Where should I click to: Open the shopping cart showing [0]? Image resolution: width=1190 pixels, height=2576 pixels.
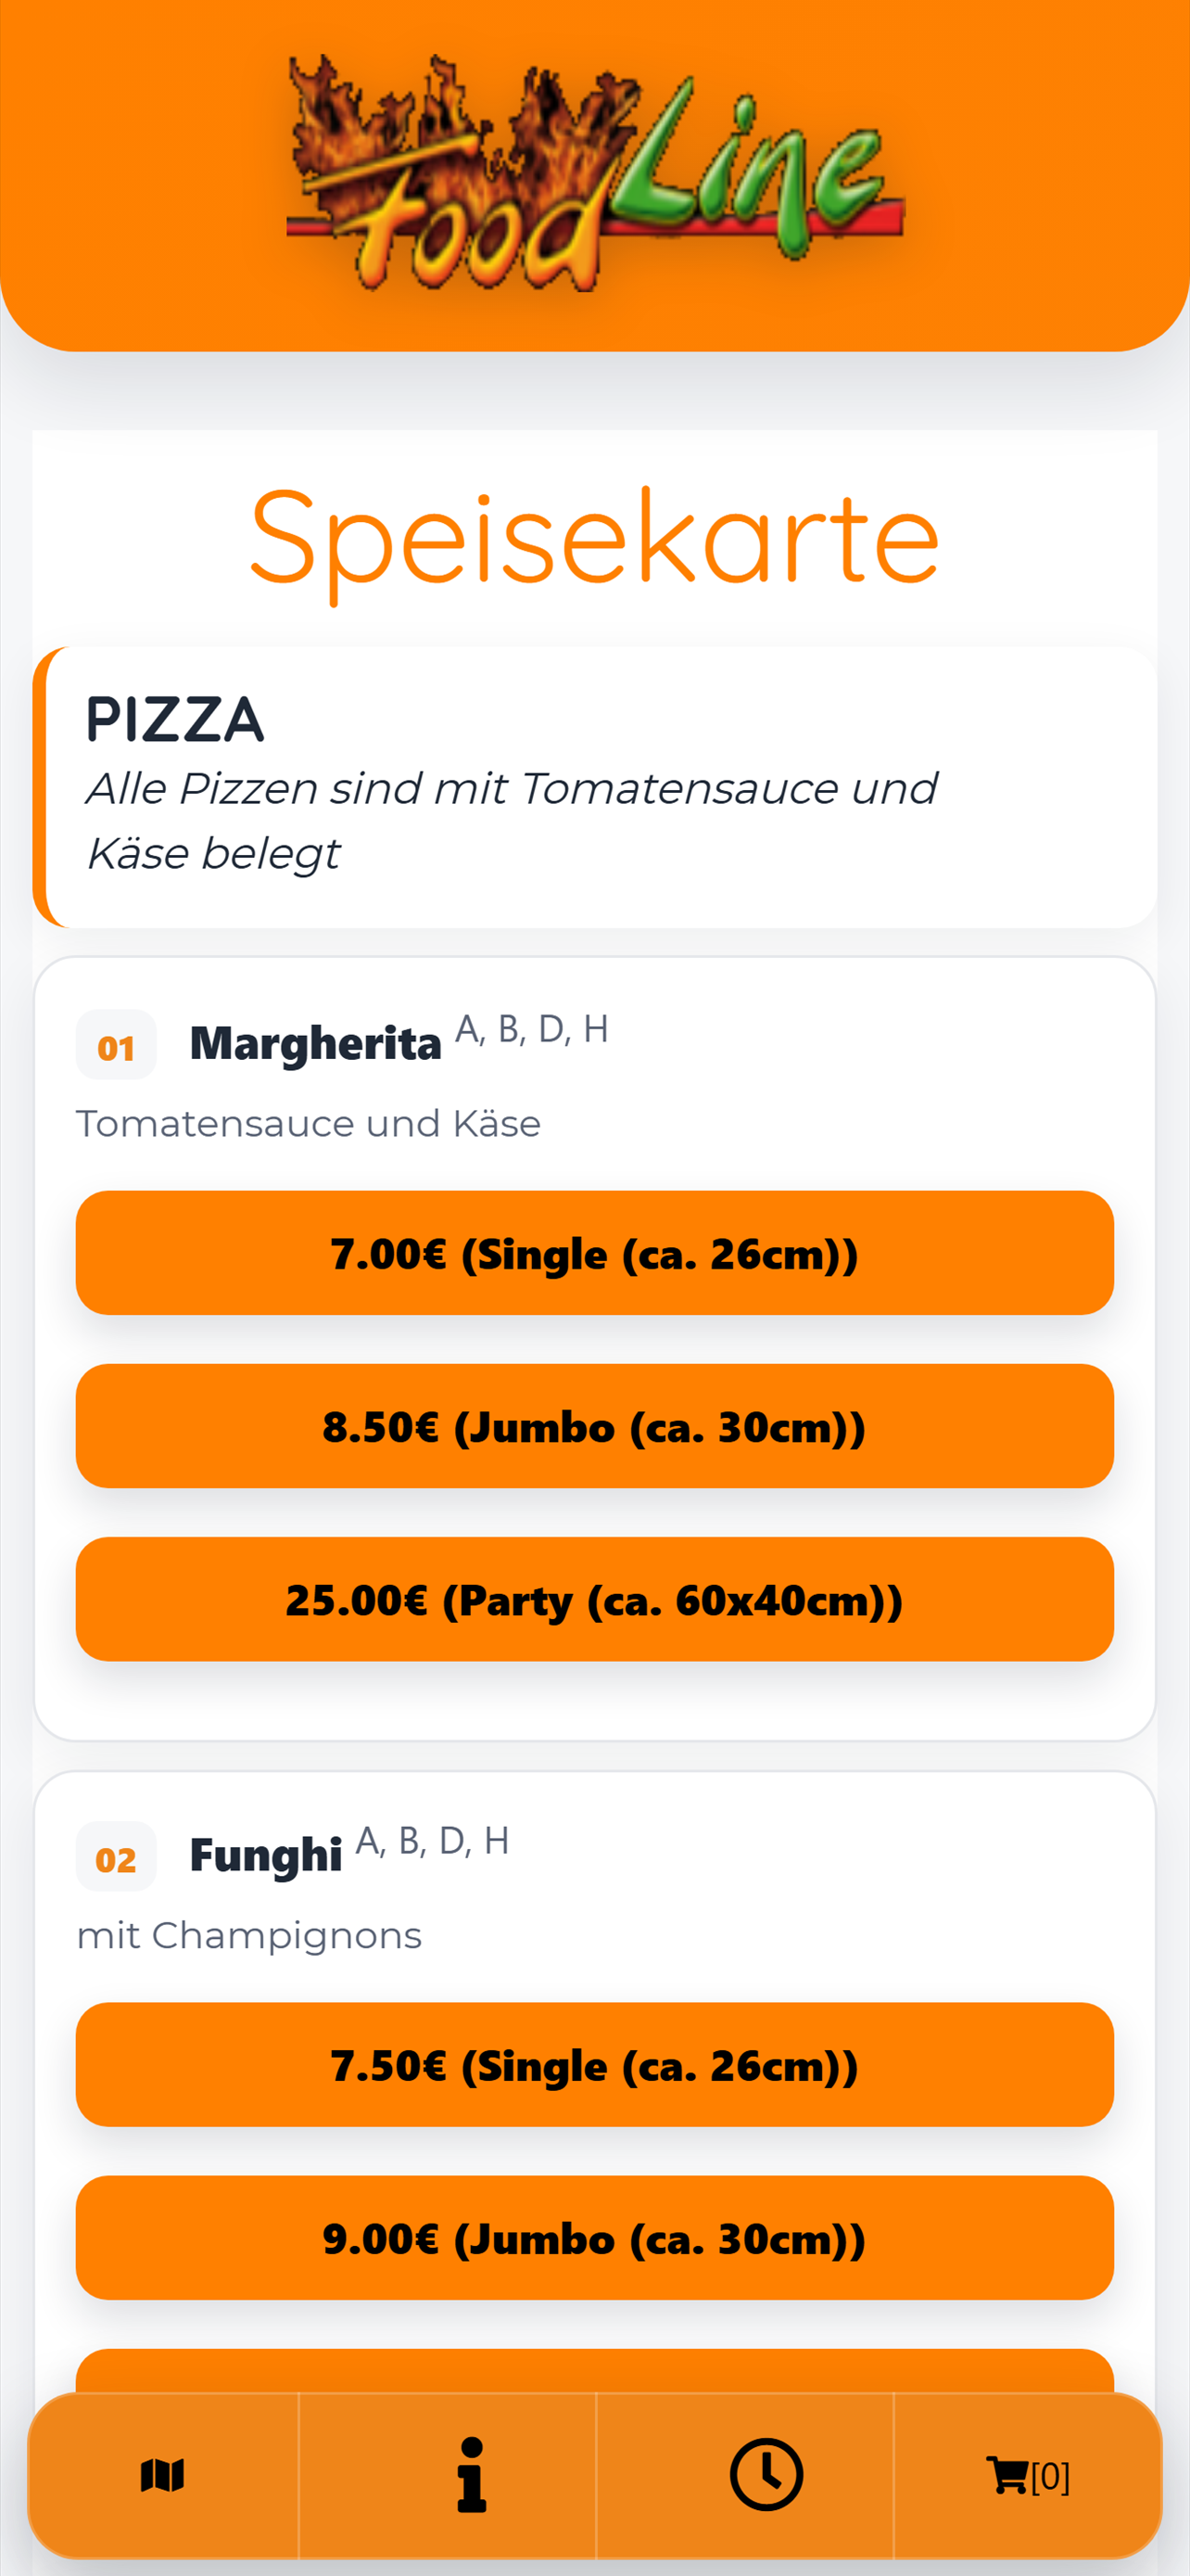click(x=1027, y=2476)
